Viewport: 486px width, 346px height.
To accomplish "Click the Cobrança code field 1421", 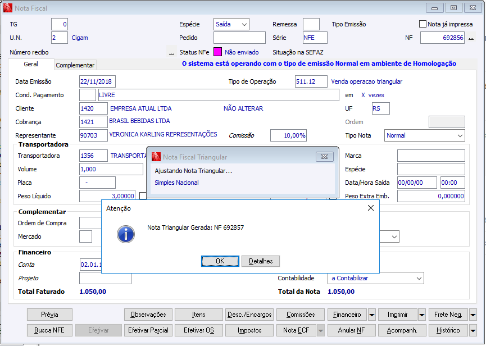I will tap(93, 122).
